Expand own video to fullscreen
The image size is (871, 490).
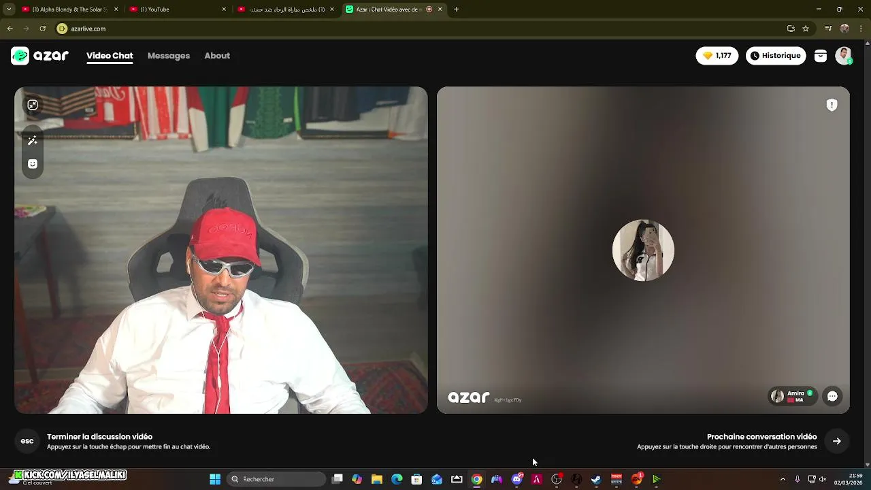pyautogui.click(x=32, y=105)
